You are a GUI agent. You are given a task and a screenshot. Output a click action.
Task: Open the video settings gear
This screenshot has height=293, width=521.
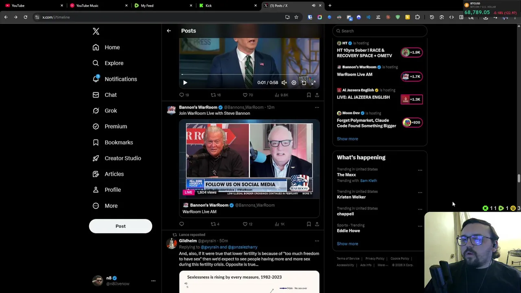(294, 83)
